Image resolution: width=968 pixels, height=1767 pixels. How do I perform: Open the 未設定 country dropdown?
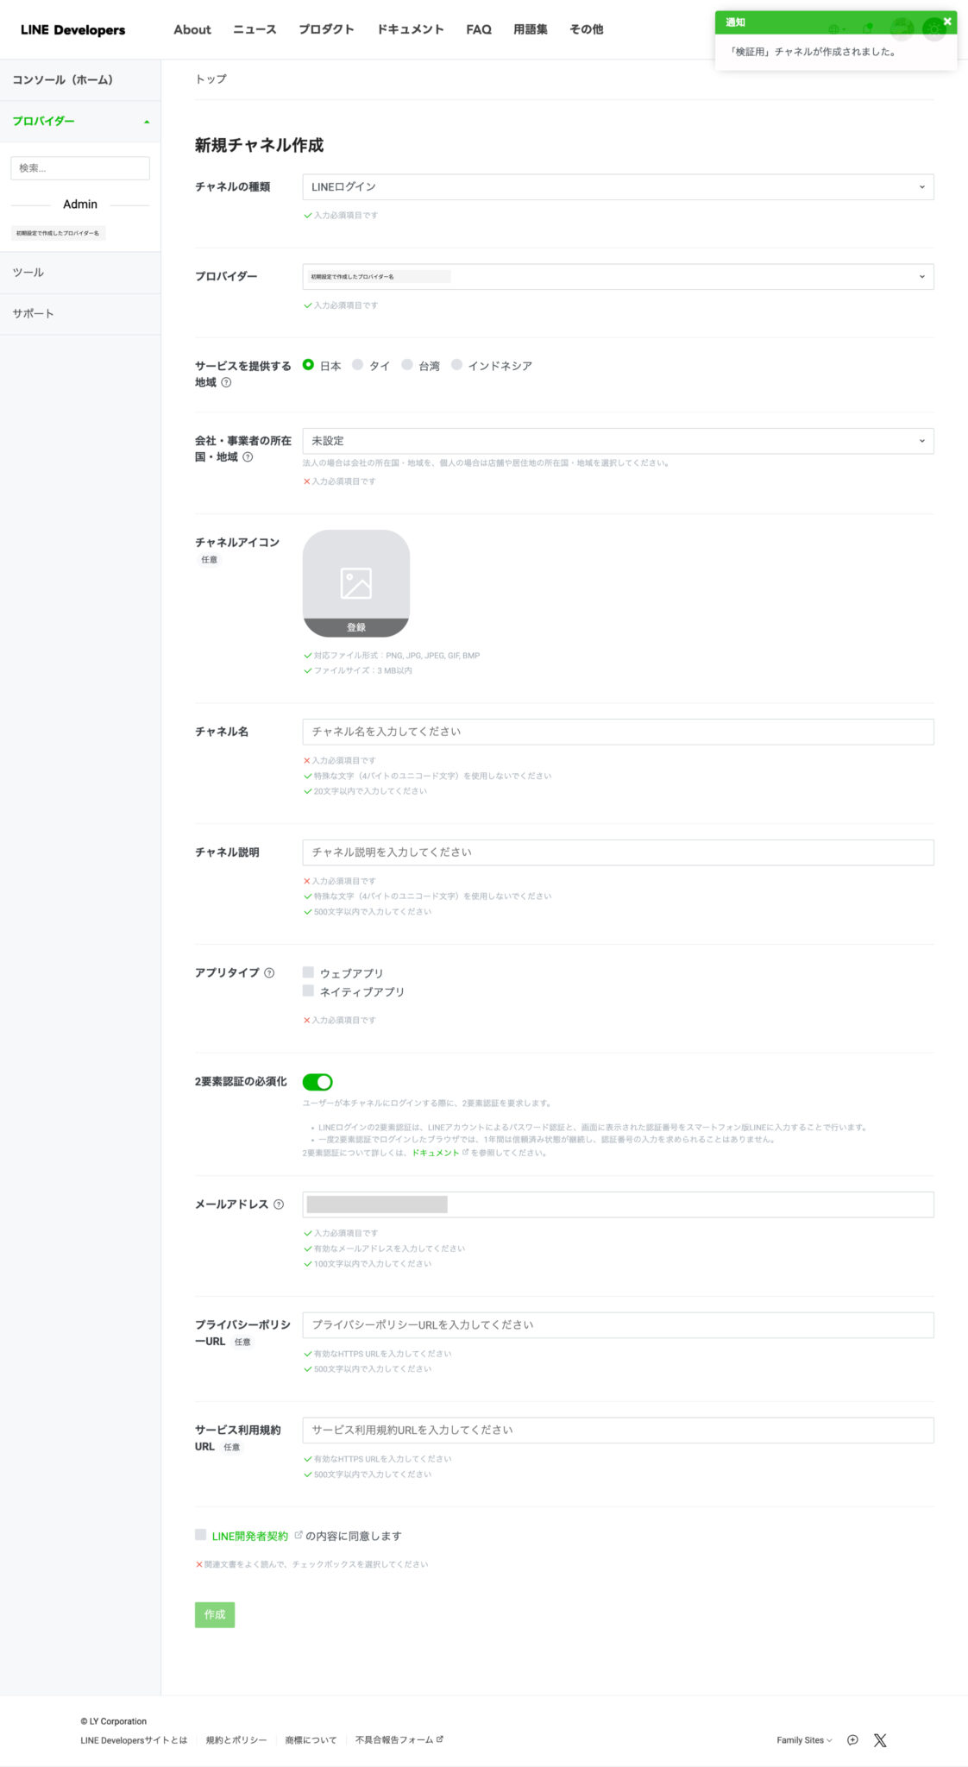point(618,441)
